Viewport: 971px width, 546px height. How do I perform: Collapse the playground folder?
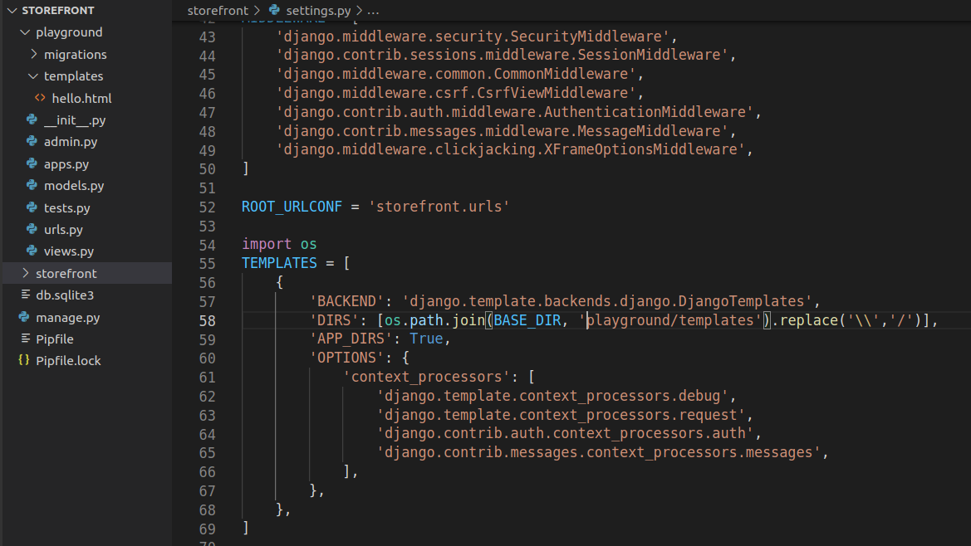click(x=24, y=32)
